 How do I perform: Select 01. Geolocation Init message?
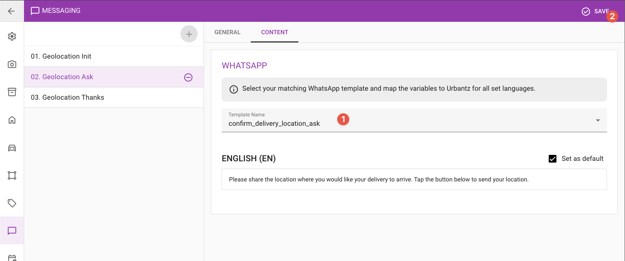(x=114, y=56)
